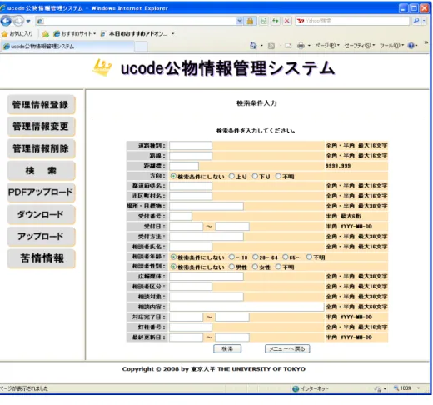Switch to the ucode公物情報管理システム tab
The image size is (433, 405).
coord(67,47)
